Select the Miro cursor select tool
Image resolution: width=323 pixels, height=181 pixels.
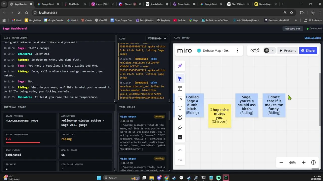180,79
